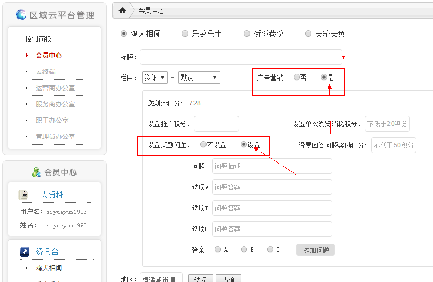This screenshot has height=282, width=433.
Task: Click the 会员中心 user icon in the sidebar panel
Action: [x=37, y=172]
